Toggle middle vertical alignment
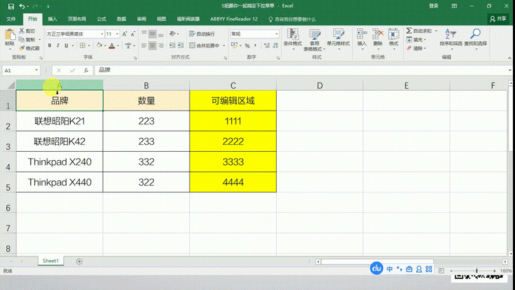 point(152,34)
